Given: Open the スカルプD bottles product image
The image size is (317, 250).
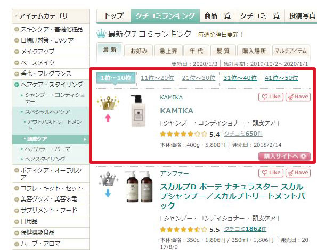Looking at the screenshot, I should coord(139,187).
